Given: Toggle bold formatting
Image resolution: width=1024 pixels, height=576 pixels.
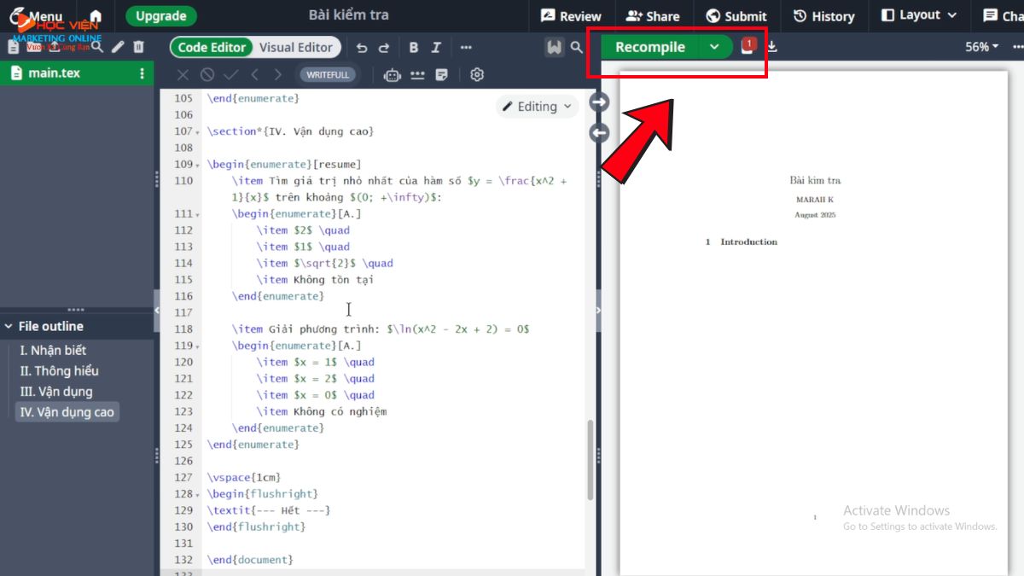Looking at the screenshot, I should [414, 47].
